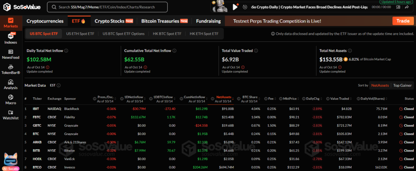The image size is (416, 171).
Task: Open TokenBar from the sidebar
Action: pos(11,69)
